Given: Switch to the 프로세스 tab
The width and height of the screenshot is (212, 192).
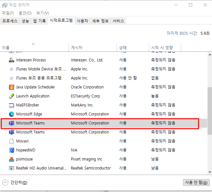Looking at the screenshot, I should [10, 21].
